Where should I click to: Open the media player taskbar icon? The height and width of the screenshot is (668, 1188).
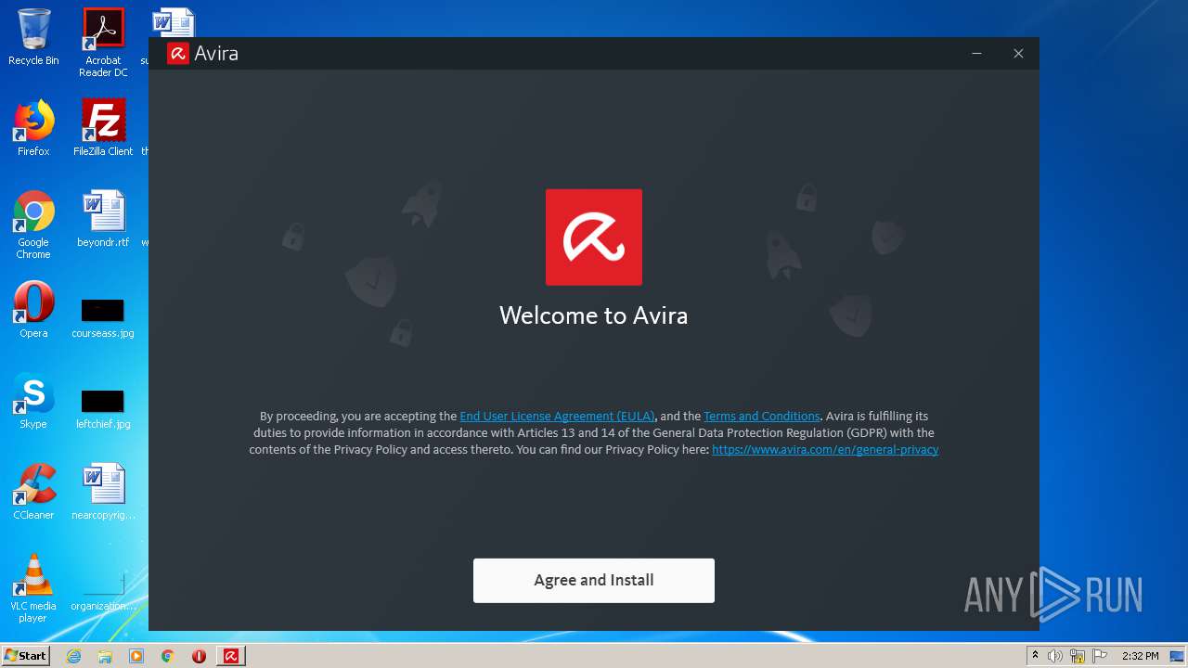coord(136,656)
